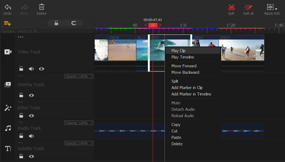The height and width of the screenshot is (162, 285).
Task: Select Move Forward in context menu
Action: pos(184,66)
